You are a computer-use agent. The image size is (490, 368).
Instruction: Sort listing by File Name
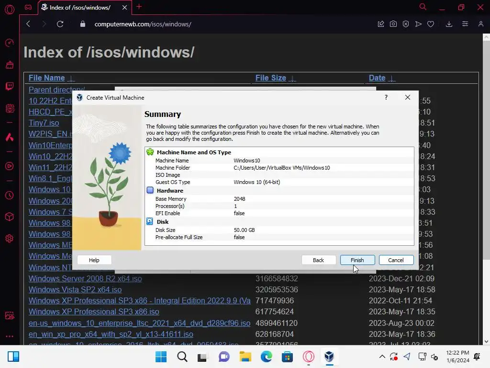46,78
